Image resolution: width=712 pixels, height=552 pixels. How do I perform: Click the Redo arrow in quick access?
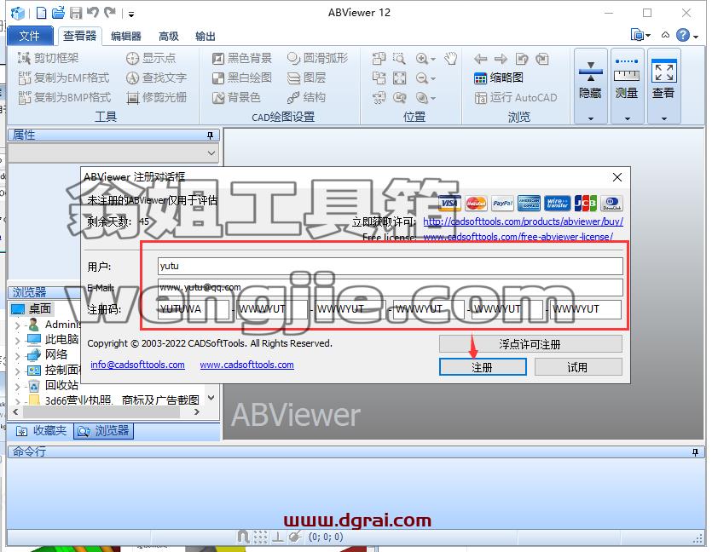[x=109, y=12]
